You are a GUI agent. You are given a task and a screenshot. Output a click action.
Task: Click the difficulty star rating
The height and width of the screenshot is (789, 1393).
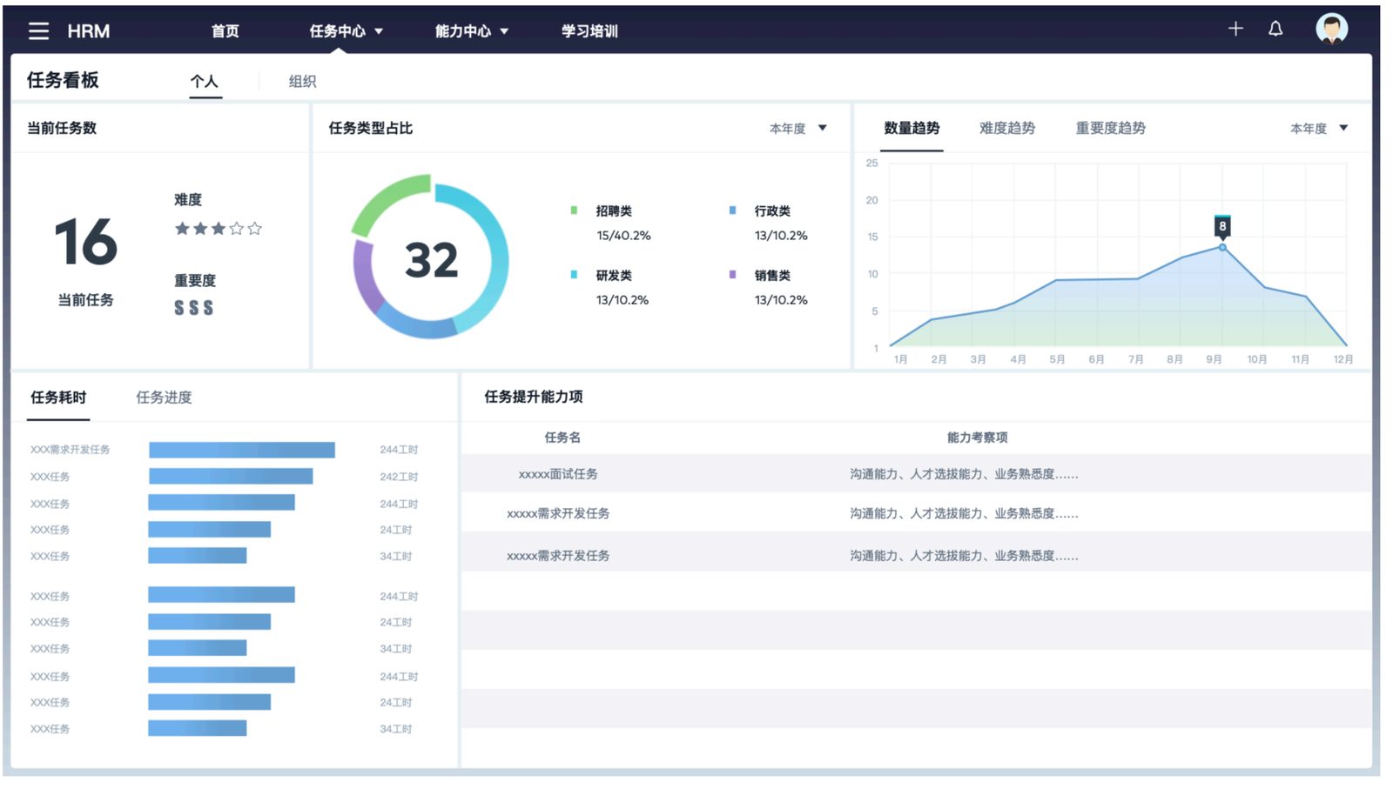(x=218, y=229)
